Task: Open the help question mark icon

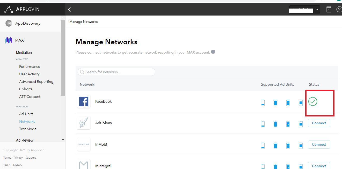Action: (339, 10)
